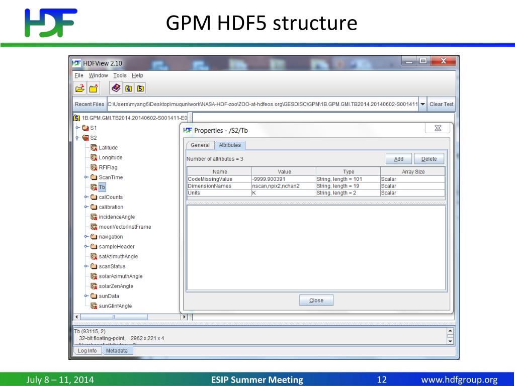The height and width of the screenshot is (386, 515).
Task: Click the S1 group folder icon
Action: click(85, 128)
